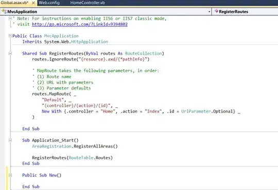
Task: Click the UrlParameter type reference
Action: click(196, 112)
